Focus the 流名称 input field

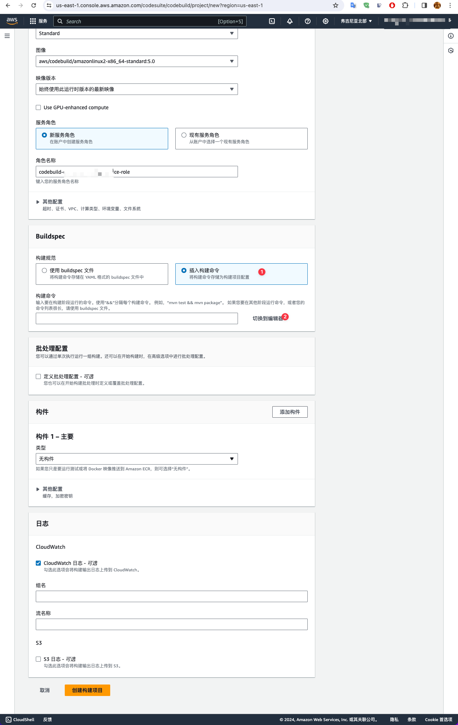click(172, 624)
